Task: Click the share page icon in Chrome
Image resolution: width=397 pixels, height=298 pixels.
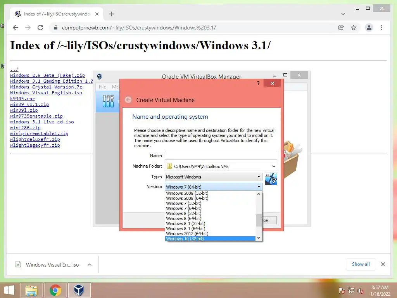Action: tap(341, 28)
